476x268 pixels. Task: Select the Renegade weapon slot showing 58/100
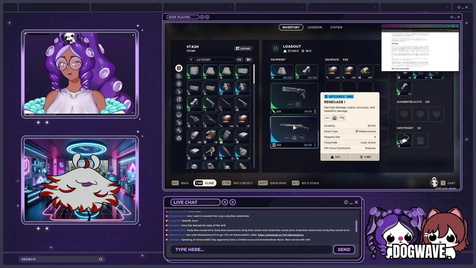click(294, 132)
